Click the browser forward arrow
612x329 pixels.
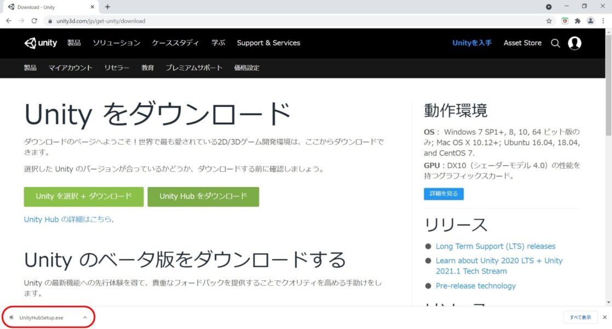coord(21,21)
